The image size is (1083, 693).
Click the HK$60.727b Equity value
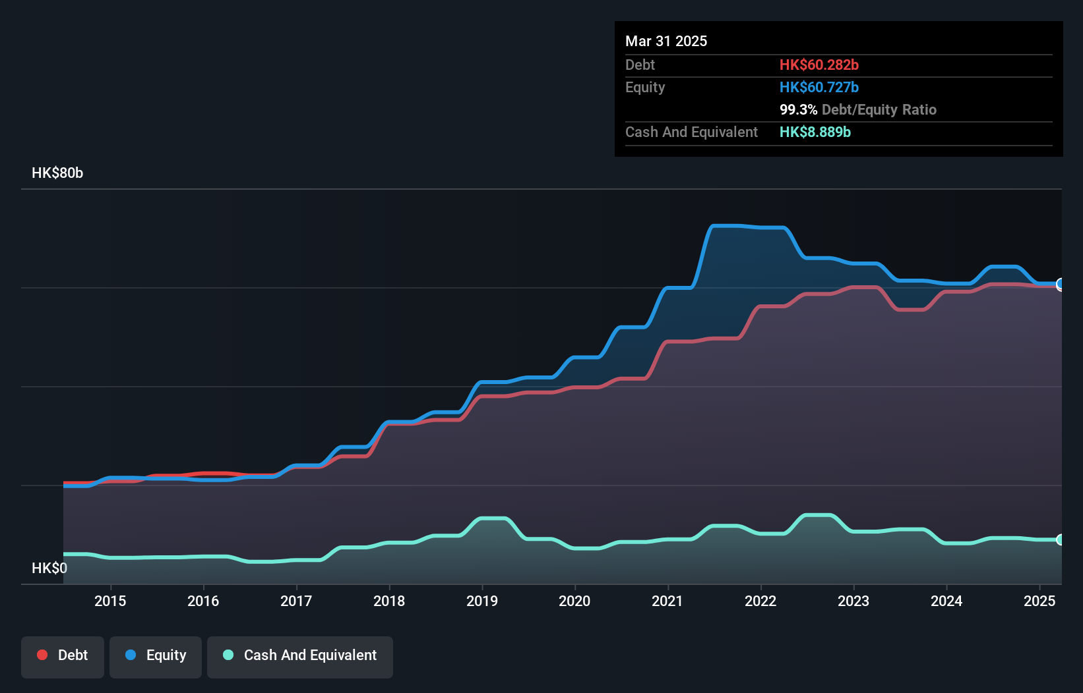[819, 87]
